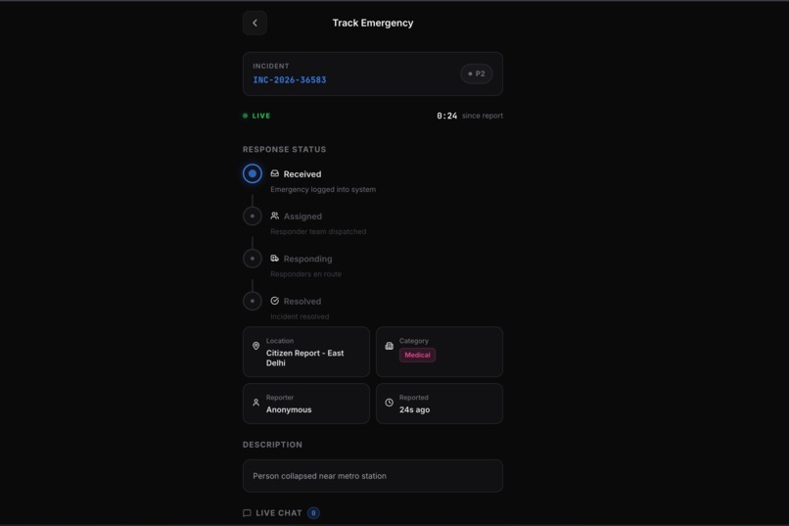
Task: Click the Resolved status circle marker
Action: pos(253,301)
